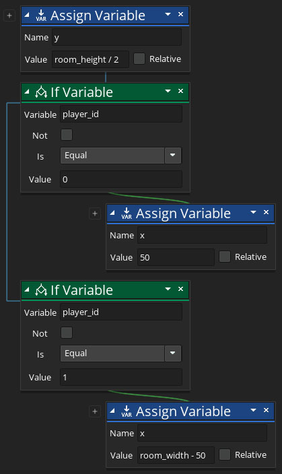Open the Is Equal dropdown in the second If Variable block
Image resolution: width=282 pixels, height=474 pixels.
[x=121, y=353]
